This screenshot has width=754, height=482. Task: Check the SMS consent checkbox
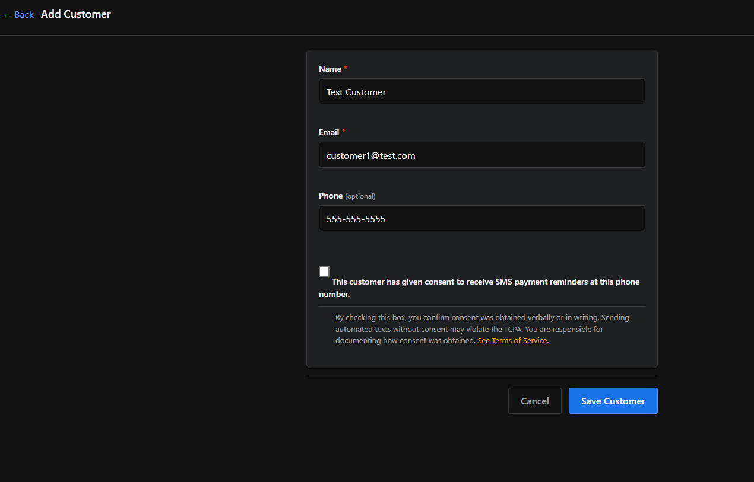tap(324, 272)
